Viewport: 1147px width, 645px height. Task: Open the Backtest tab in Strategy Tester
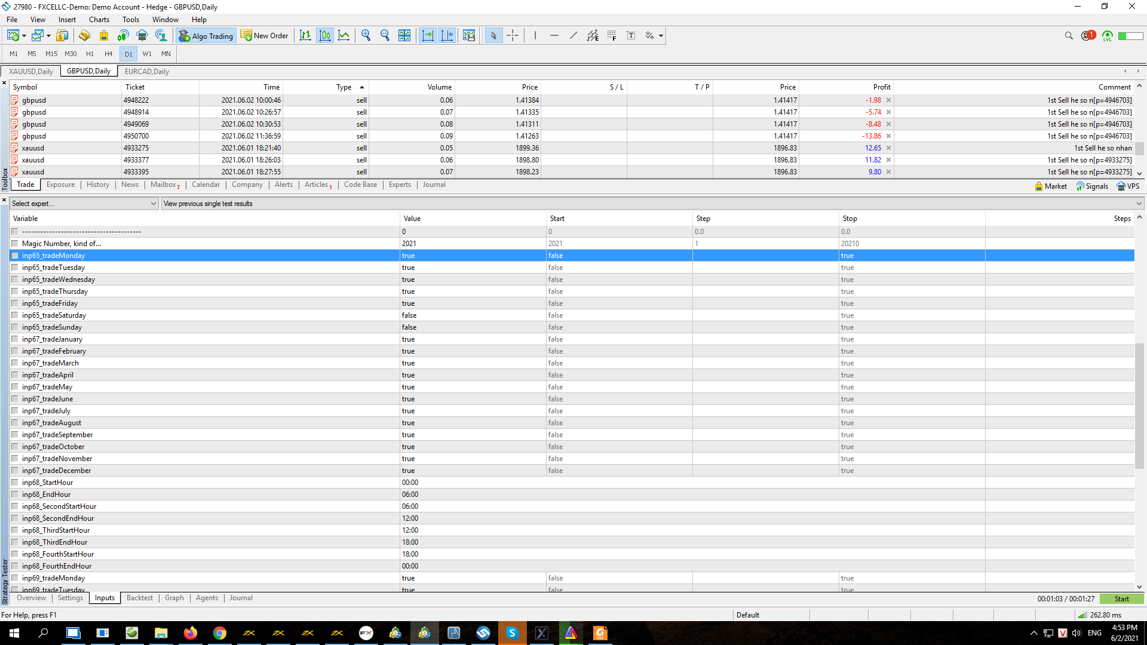pyautogui.click(x=140, y=598)
